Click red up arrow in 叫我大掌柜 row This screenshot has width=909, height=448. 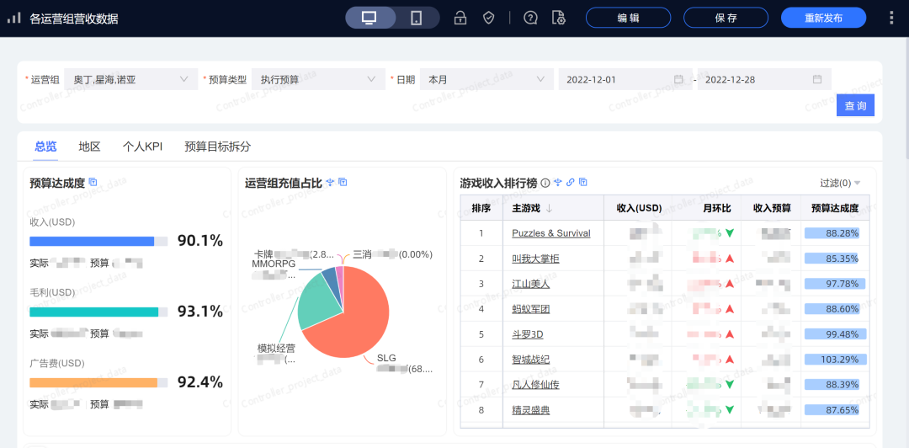(x=730, y=259)
